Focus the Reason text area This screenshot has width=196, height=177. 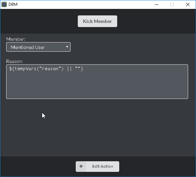97,82
